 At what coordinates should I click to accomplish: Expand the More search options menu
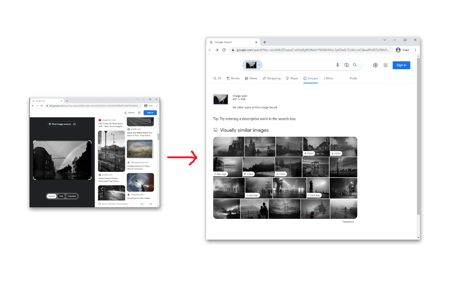[328, 78]
